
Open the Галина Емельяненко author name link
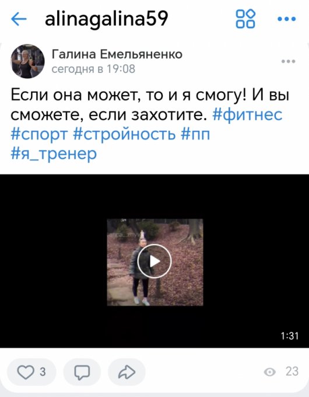117,54
